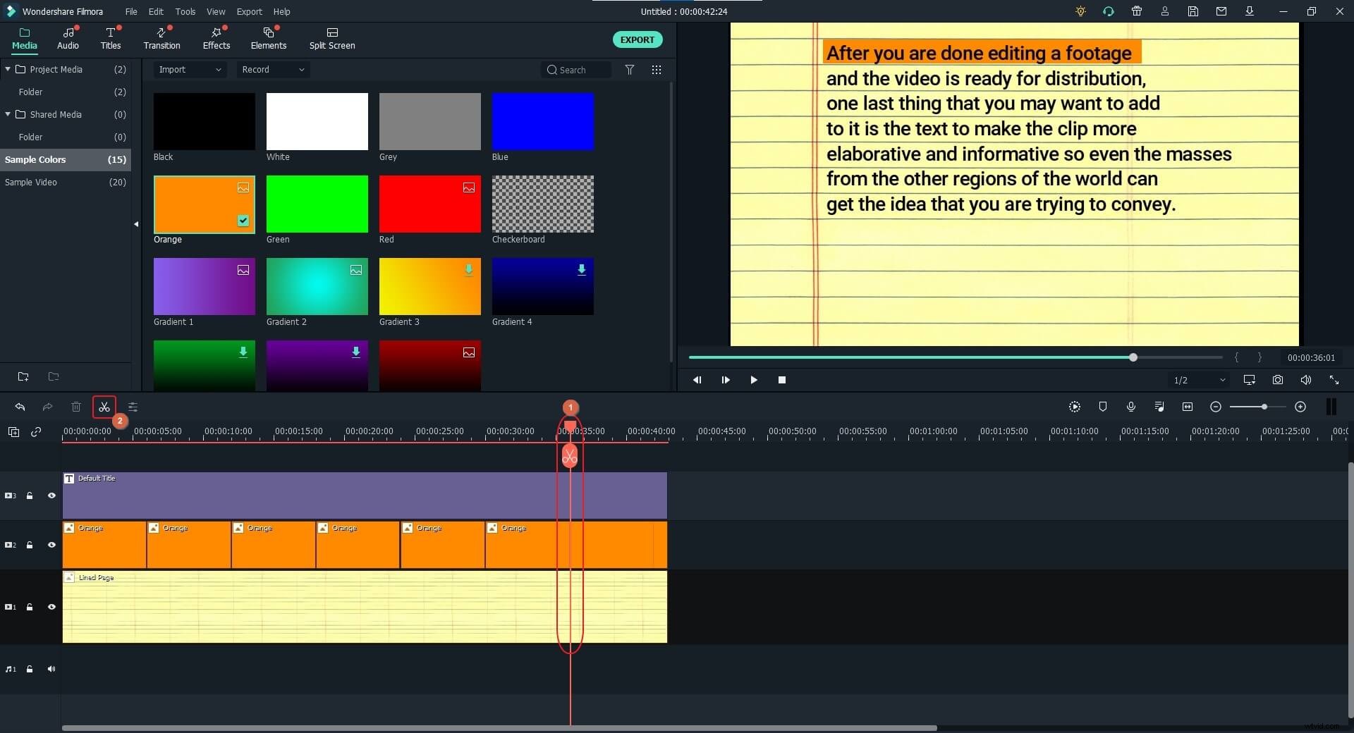Switch to the Effects tab

tap(216, 38)
